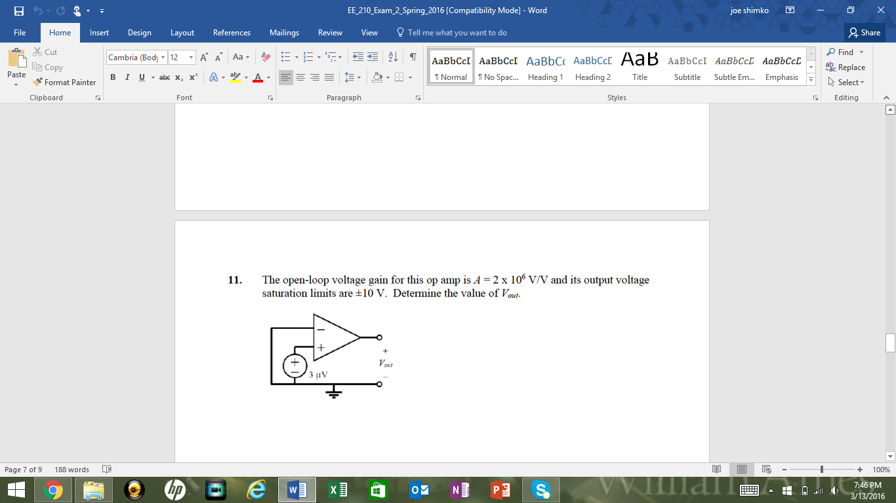Screen dimensions: 896x503
Task: Expand the line spacing options
Action: click(x=358, y=77)
